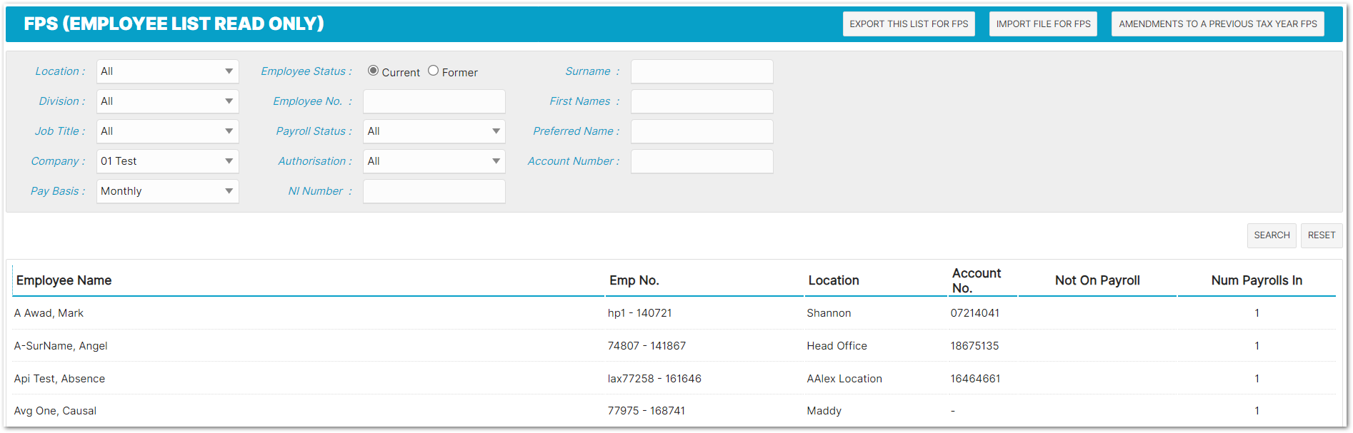Click account number 18675135
The image size is (1353, 433).
click(x=974, y=346)
